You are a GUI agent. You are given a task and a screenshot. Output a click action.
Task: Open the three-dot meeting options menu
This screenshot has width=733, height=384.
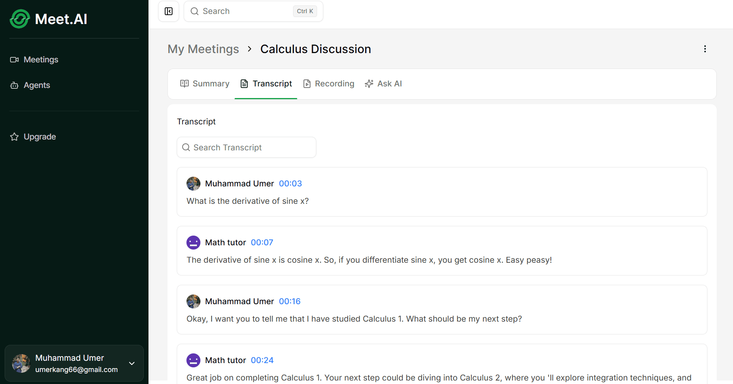(x=705, y=49)
